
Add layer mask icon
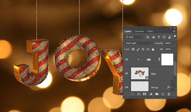pos(145,94)
